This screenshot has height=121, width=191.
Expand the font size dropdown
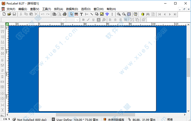coord(77,20)
